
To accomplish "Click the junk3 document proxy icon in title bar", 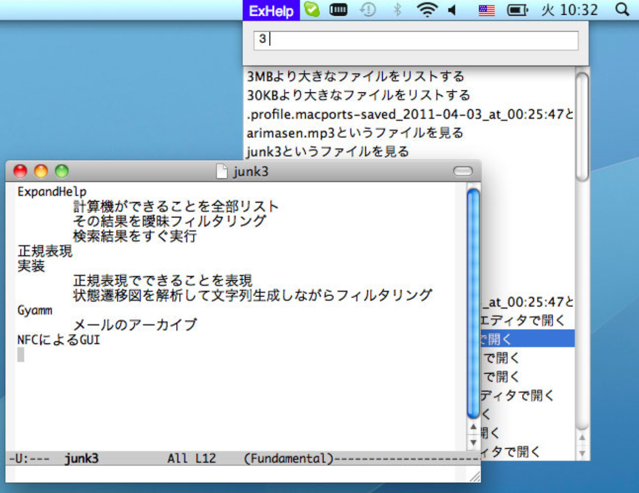I will 222,171.
